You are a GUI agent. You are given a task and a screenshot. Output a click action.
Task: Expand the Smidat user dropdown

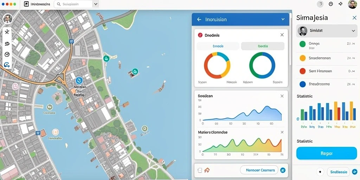pos(353,31)
